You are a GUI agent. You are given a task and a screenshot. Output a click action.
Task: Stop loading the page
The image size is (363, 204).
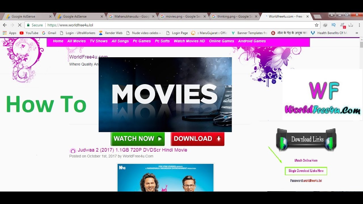(x=20, y=25)
